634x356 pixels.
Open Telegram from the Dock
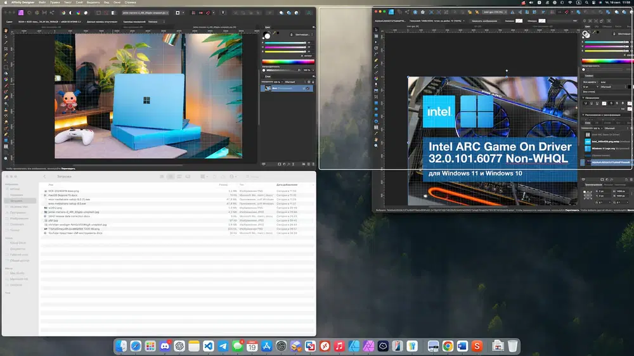coord(223,346)
